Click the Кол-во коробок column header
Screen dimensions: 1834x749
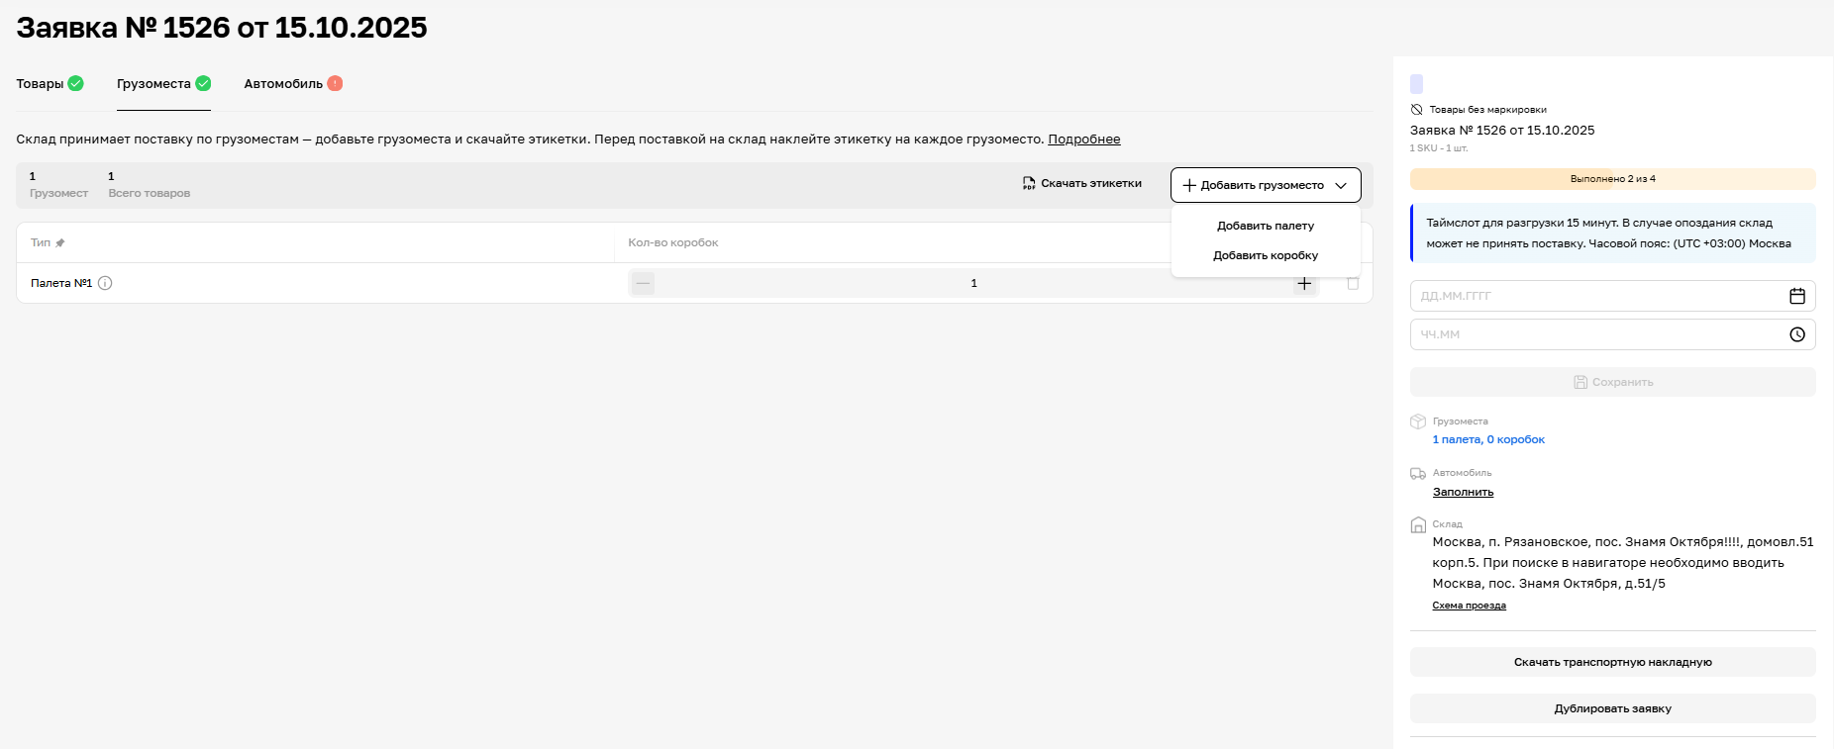click(673, 242)
